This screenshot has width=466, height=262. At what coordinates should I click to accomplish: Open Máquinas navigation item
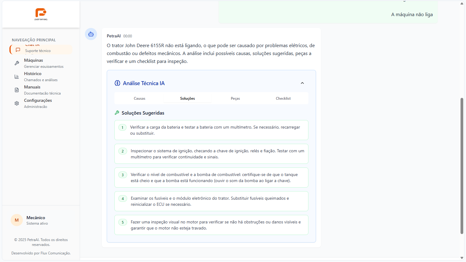[41, 63]
